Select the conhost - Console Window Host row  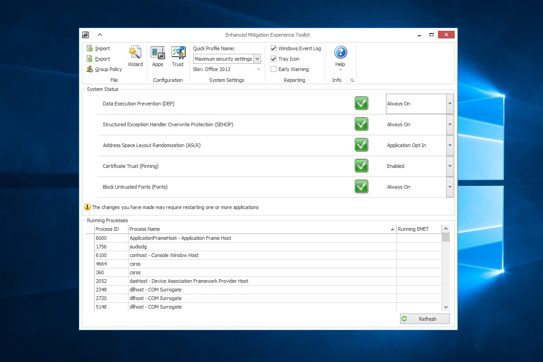point(264,255)
